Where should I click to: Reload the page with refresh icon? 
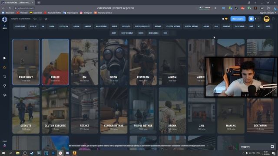(10, 8)
